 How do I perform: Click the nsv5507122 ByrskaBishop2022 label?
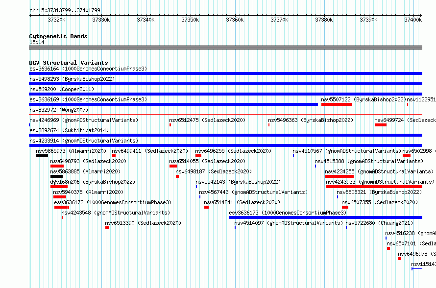coord(363,99)
